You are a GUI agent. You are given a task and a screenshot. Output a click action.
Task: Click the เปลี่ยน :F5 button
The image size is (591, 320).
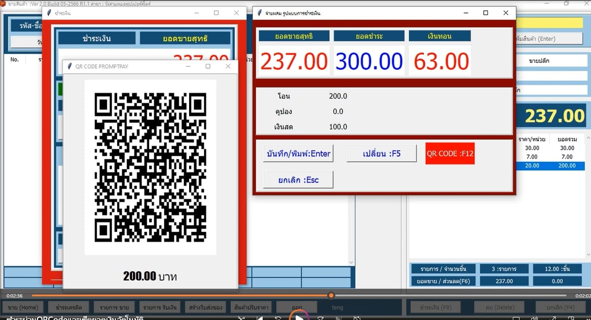382,153
